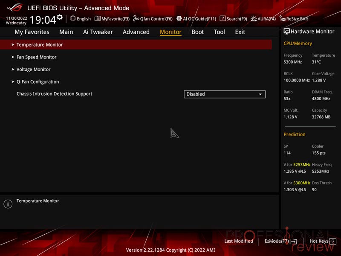Screen dimensions: 341x256
Task: Click the SP value 114
Action: click(287, 153)
